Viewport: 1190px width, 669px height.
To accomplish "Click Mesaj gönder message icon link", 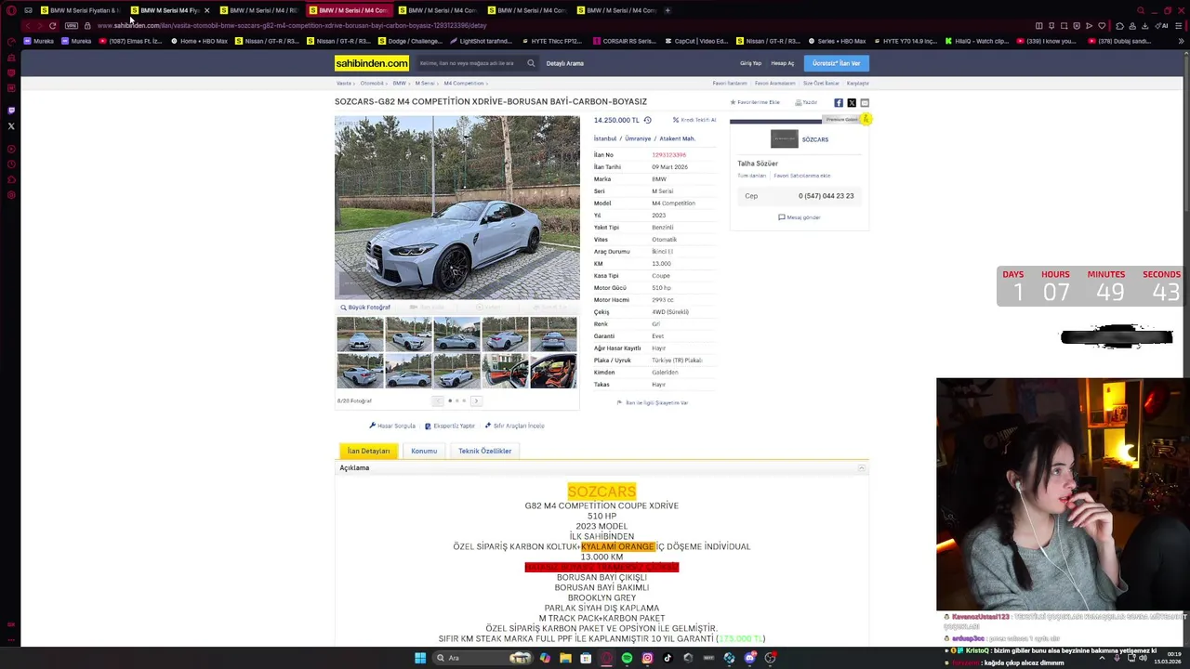I will pos(800,217).
